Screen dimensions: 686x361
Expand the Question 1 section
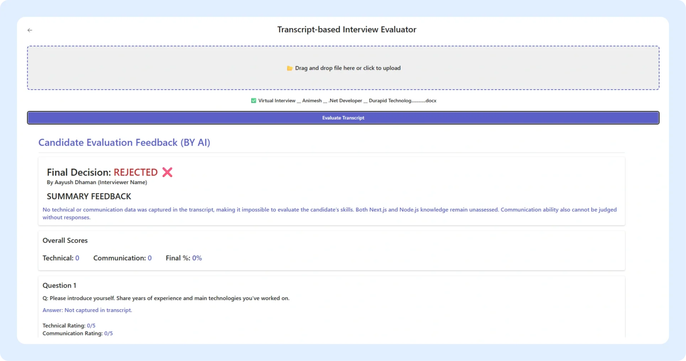(x=59, y=285)
